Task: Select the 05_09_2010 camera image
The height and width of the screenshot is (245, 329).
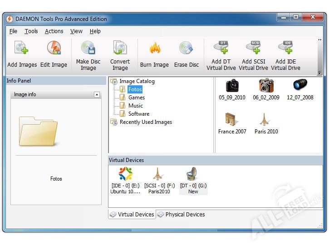Action: click(232, 89)
